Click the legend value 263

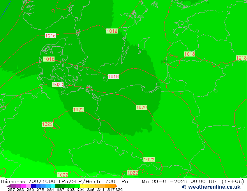[x=20, y=189]
